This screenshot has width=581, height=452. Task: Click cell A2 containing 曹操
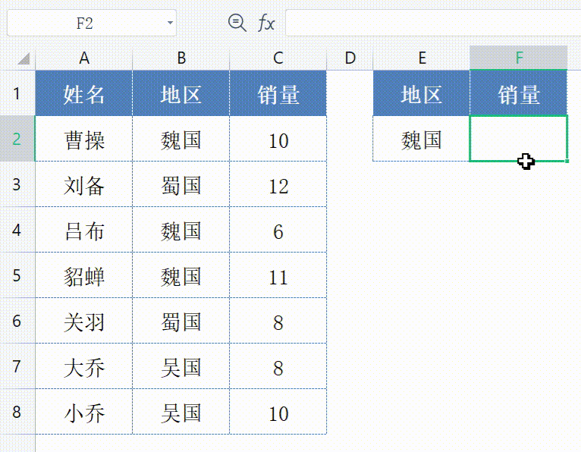(x=84, y=140)
